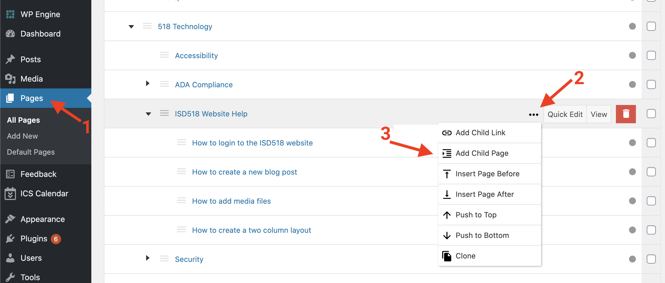Click the WP Engine sidebar icon
The image size is (665, 283).
click(10, 14)
